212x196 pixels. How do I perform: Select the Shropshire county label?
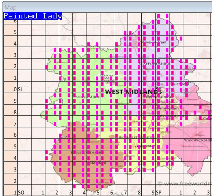tap(88, 97)
